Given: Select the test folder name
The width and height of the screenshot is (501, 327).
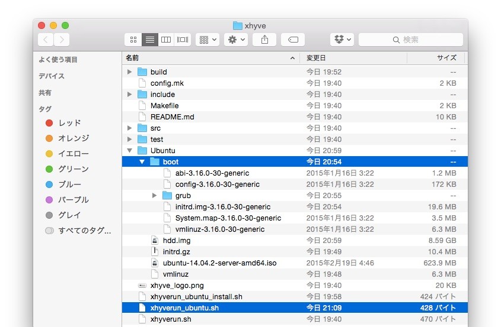Looking at the screenshot, I should point(157,140).
